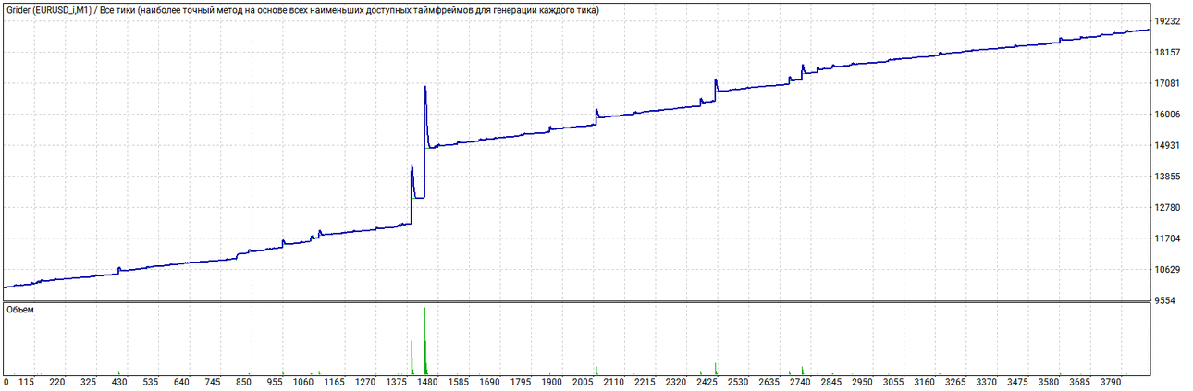The height and width of the screenshot is (391, 1193).
Task: Click the 2320 x-axis label
Action: coord(676,381)
